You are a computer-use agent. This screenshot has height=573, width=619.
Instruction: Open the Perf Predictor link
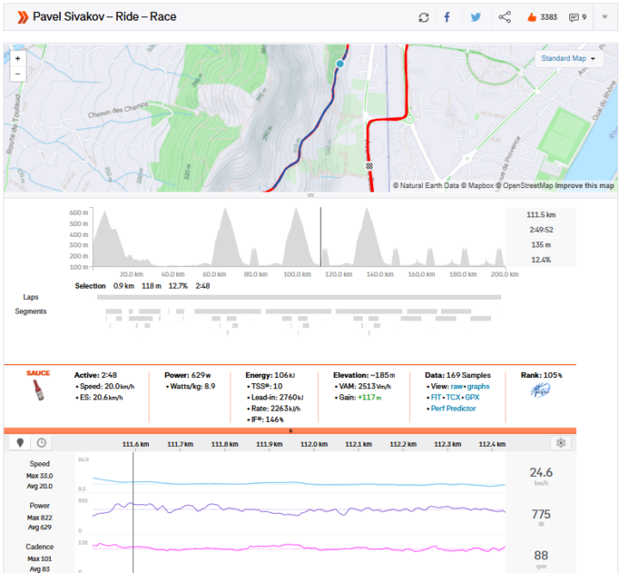454,408
